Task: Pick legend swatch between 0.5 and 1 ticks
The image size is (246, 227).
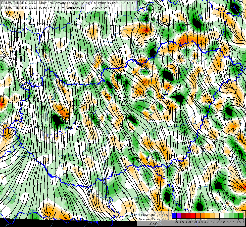Action: (x=231, y=216)
